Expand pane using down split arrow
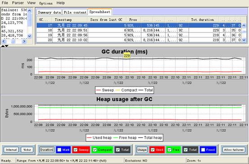 coord(6,46)
